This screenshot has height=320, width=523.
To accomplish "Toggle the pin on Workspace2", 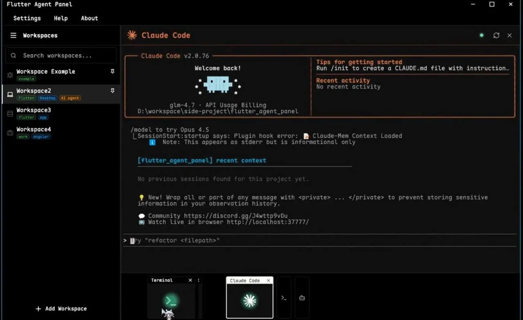I will click(112, 91).
